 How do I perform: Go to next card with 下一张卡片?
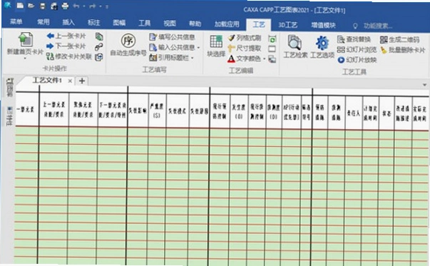coord(66,46)
